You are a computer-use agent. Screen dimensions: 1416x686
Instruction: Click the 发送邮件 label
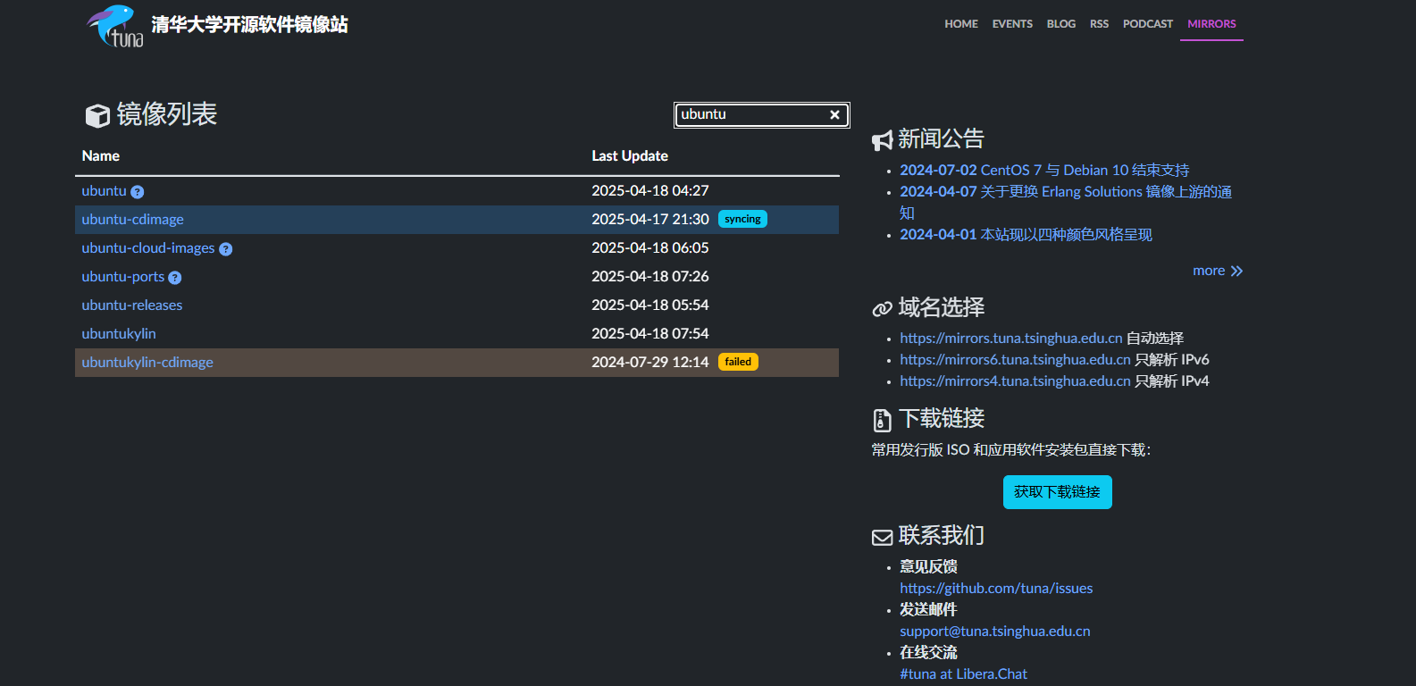pyautogui.click(x=928, y=610)
